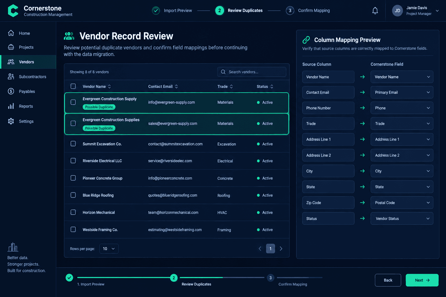
Task: Open Projects in sidebar
Action: (28, 47)
